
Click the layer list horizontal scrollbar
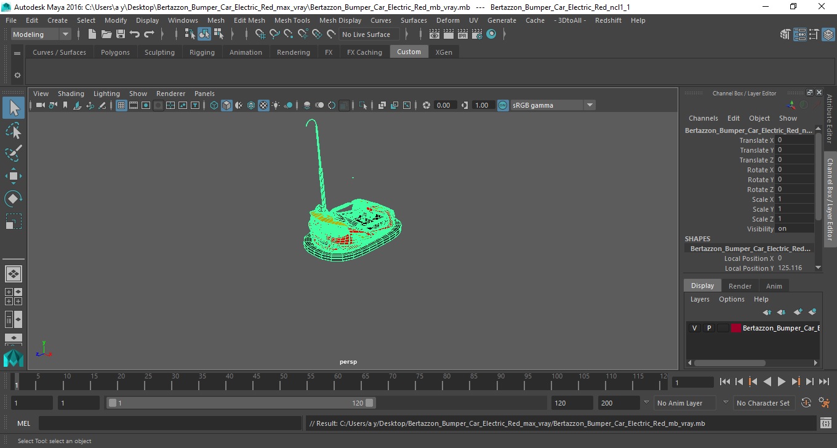730,363
